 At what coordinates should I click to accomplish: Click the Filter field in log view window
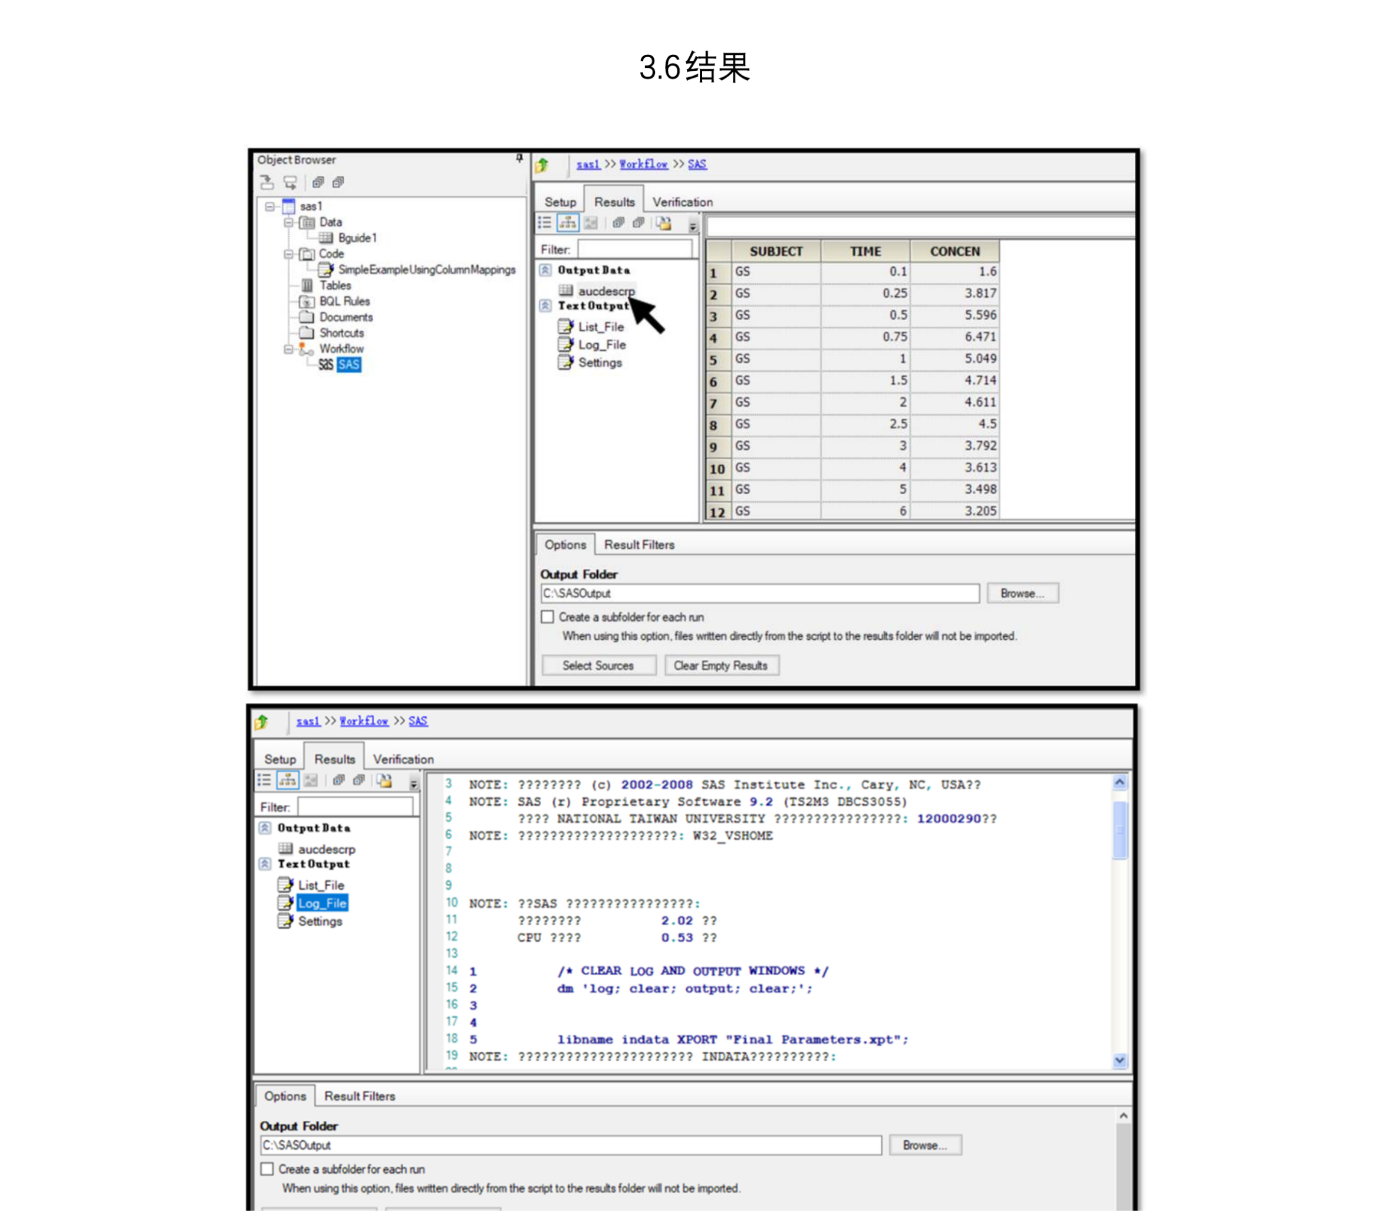point(355,807)
